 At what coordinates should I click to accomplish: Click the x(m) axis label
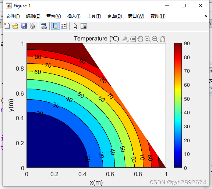click(x=96, y=183)
